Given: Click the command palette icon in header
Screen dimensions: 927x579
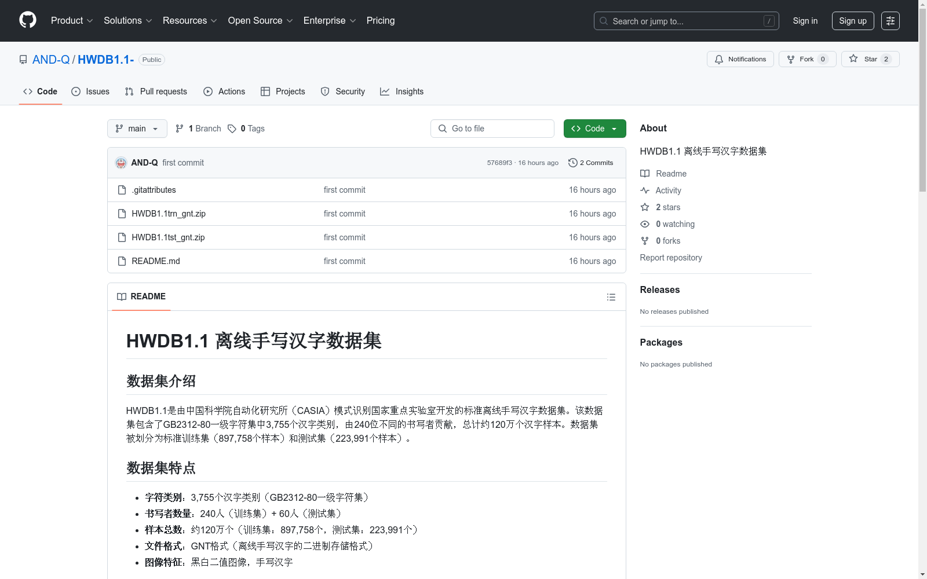Looking at the screenshot, I should pos(890,20).
